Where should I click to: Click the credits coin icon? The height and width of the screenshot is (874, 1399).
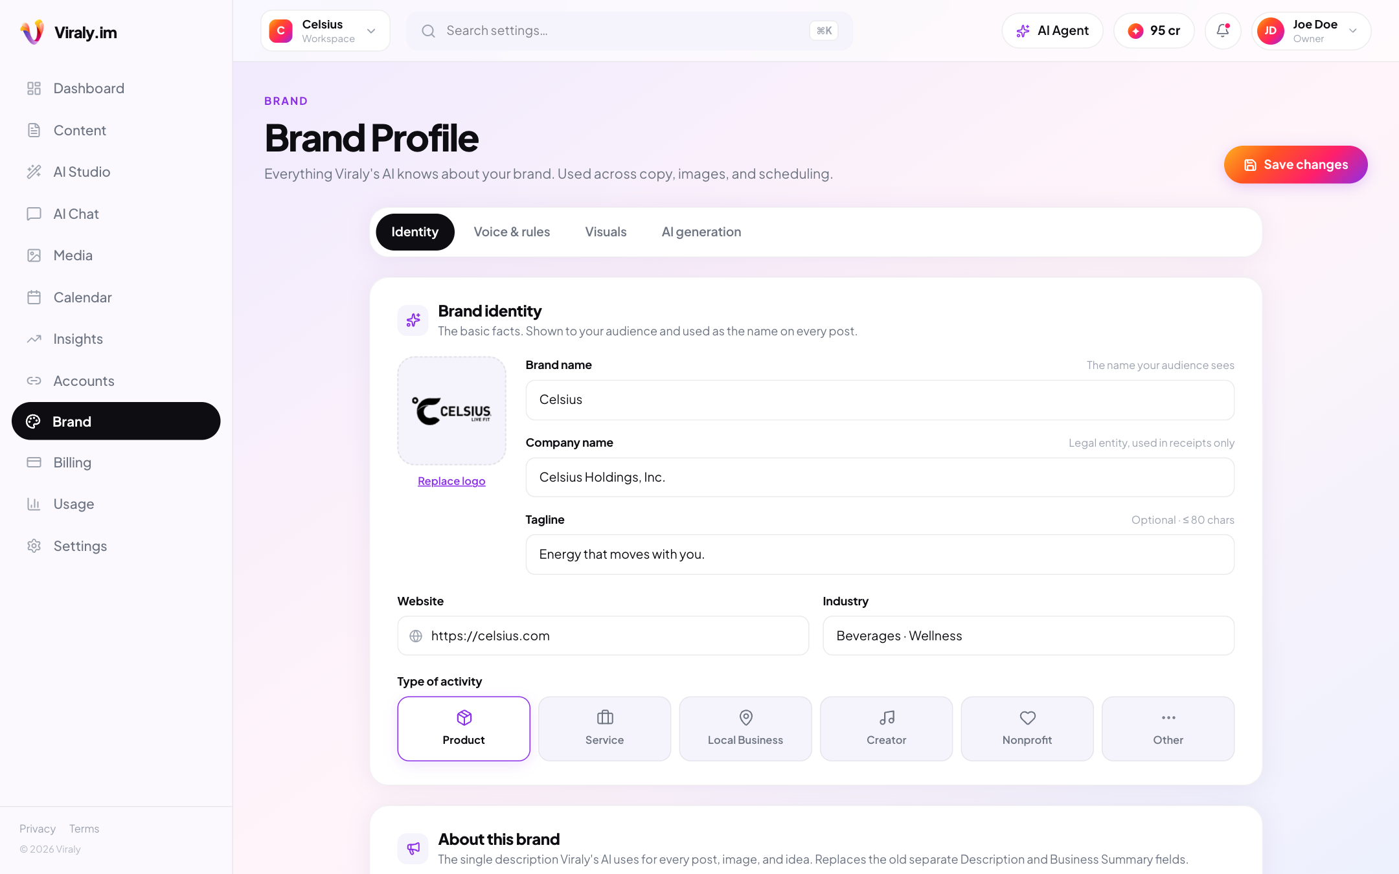click(1135, 30)
